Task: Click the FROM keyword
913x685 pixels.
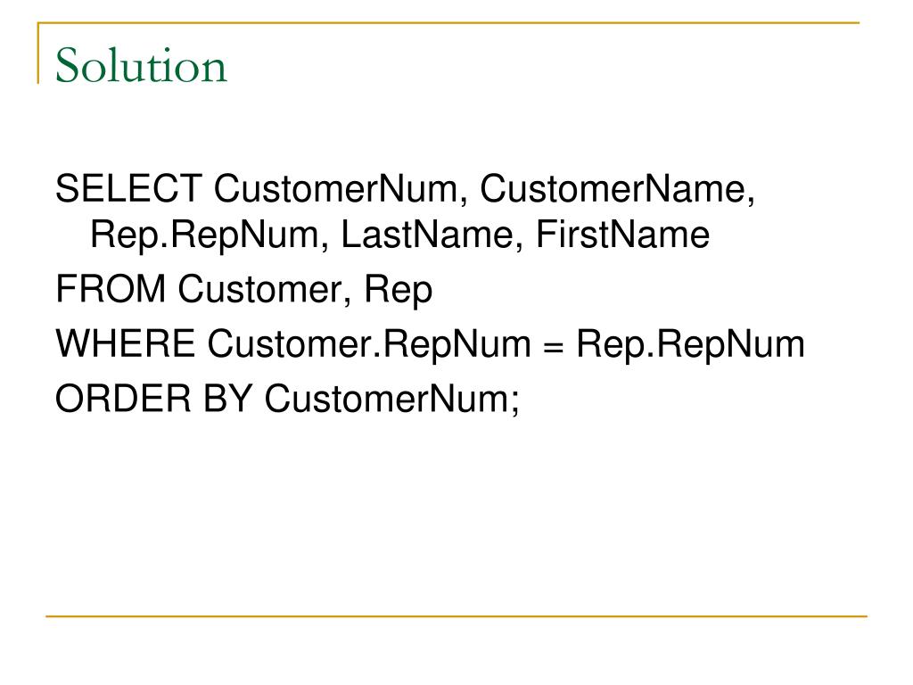Action: (111, 289)
